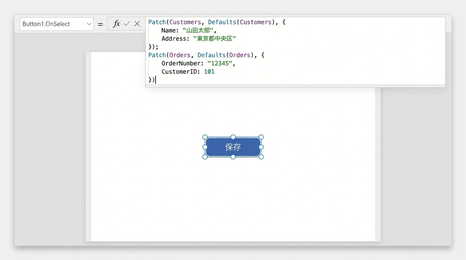Click the top-right resize handle of 保存 button
The height and width of the screenshot is (260, 466).
tap(261, 137)
